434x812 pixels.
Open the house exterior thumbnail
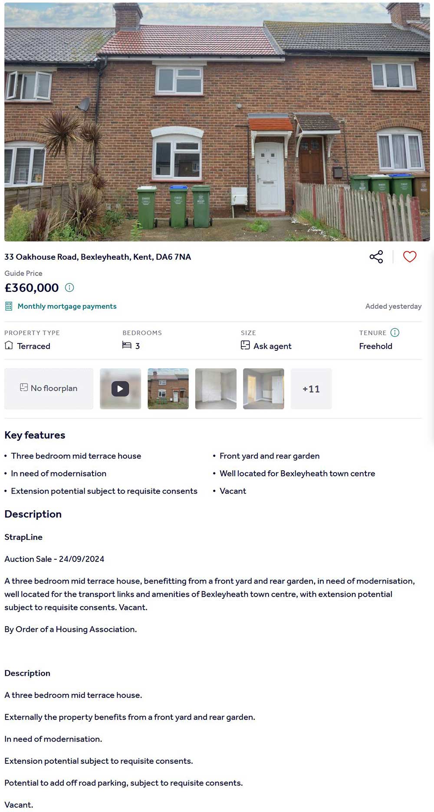(168, 389)
